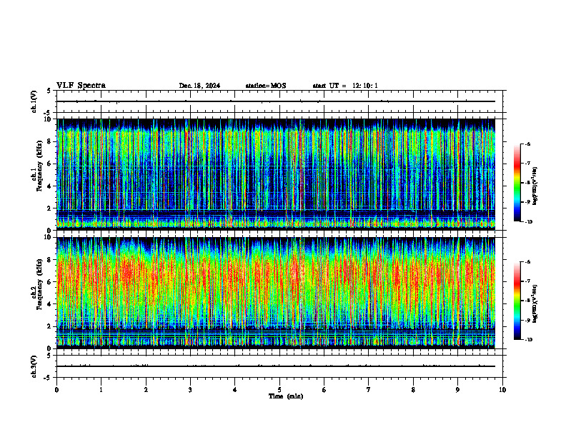This screenshot has height=437, width=566.
Task: Select the ch.2 colorbar "log(PSD)" unit label
Action: click(x=535, y=304)
